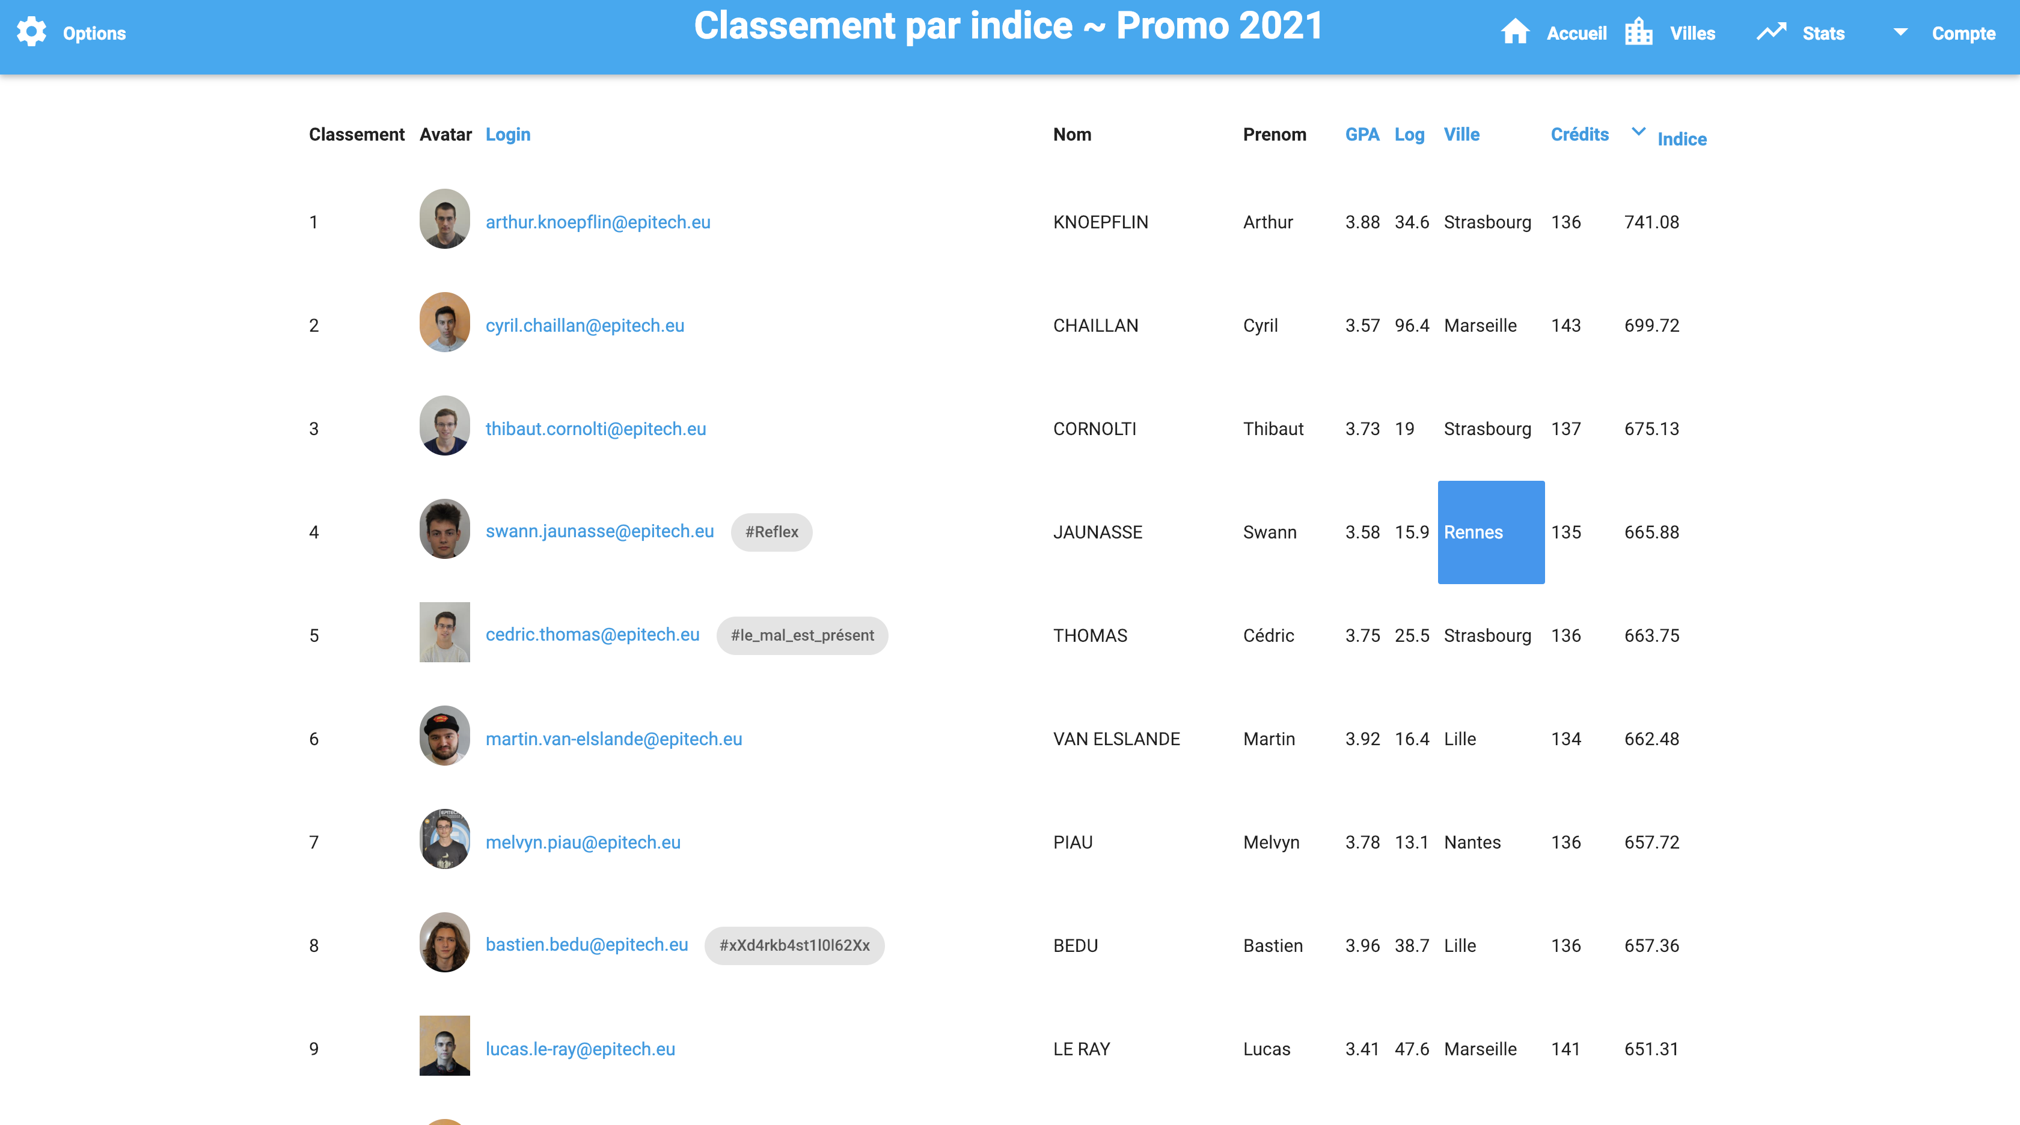Sort table by GPA column
The height and width of the screenshot is (1125, 2020).
click(x=1362, y=134)
